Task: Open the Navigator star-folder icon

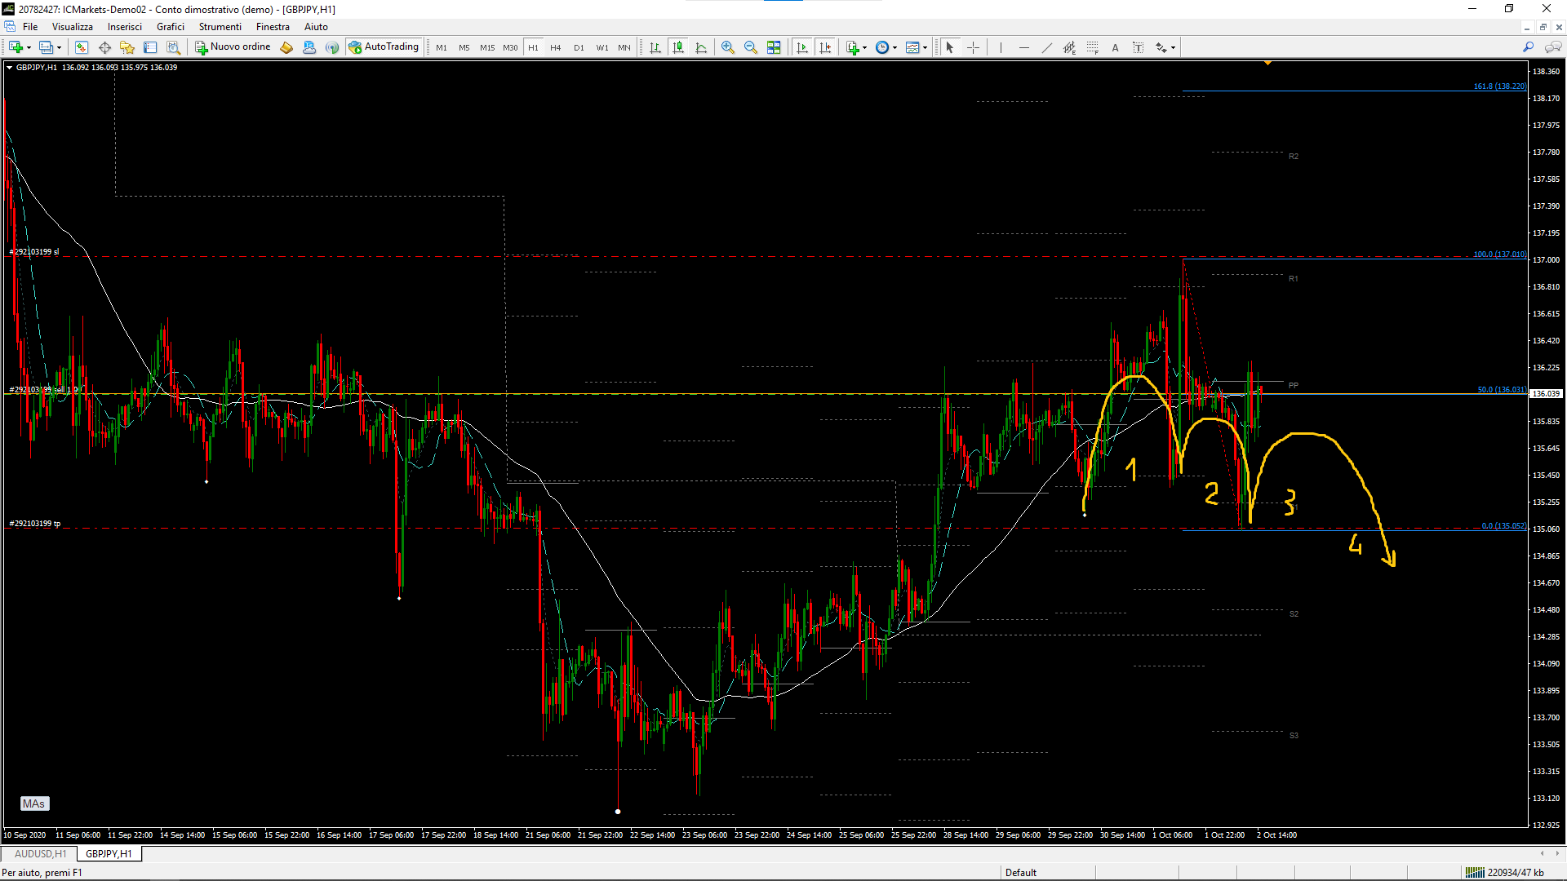Action: click(x=127, y=47)
